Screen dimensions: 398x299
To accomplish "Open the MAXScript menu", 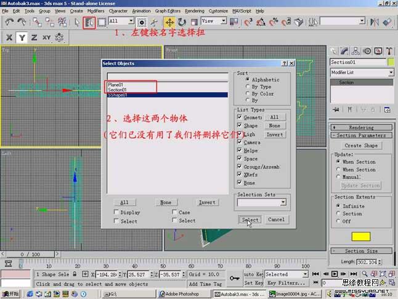I will [x=242, y=11].
